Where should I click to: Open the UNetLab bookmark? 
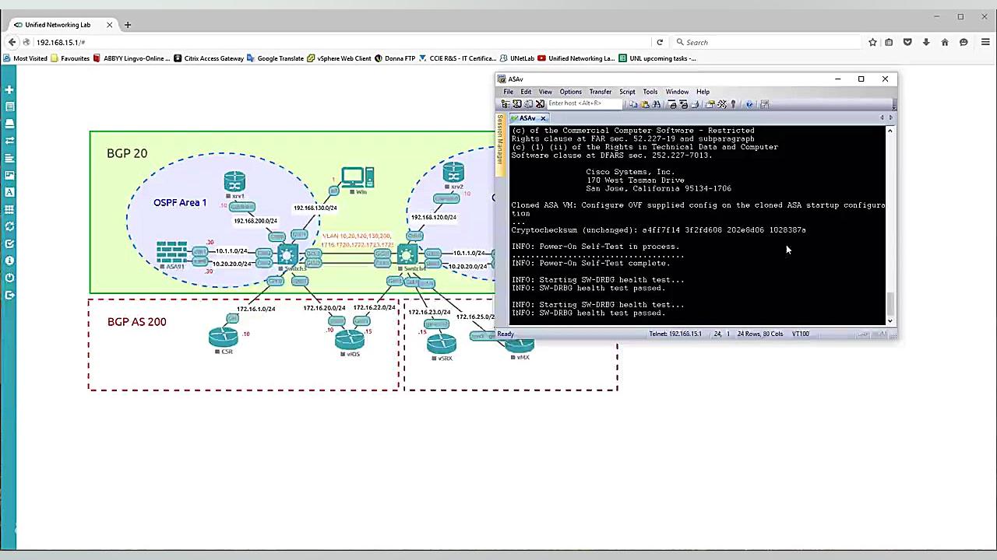[x=517, y=58]
